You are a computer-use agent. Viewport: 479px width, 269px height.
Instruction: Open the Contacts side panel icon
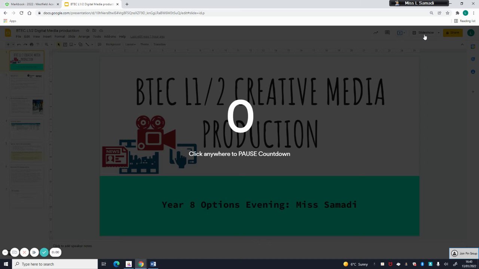click(473, 71)
